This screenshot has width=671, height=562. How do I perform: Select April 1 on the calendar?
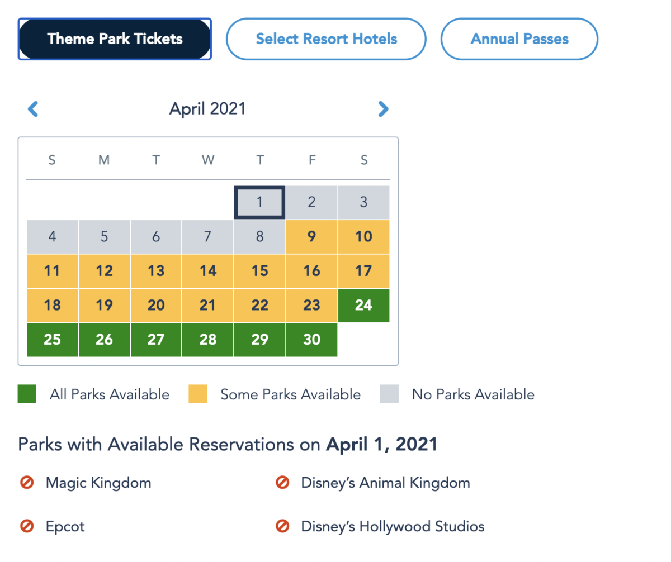point(259,202)
